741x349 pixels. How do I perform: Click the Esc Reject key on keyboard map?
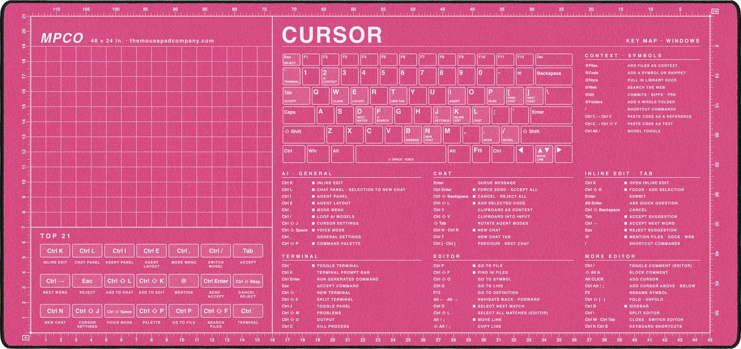291,59
